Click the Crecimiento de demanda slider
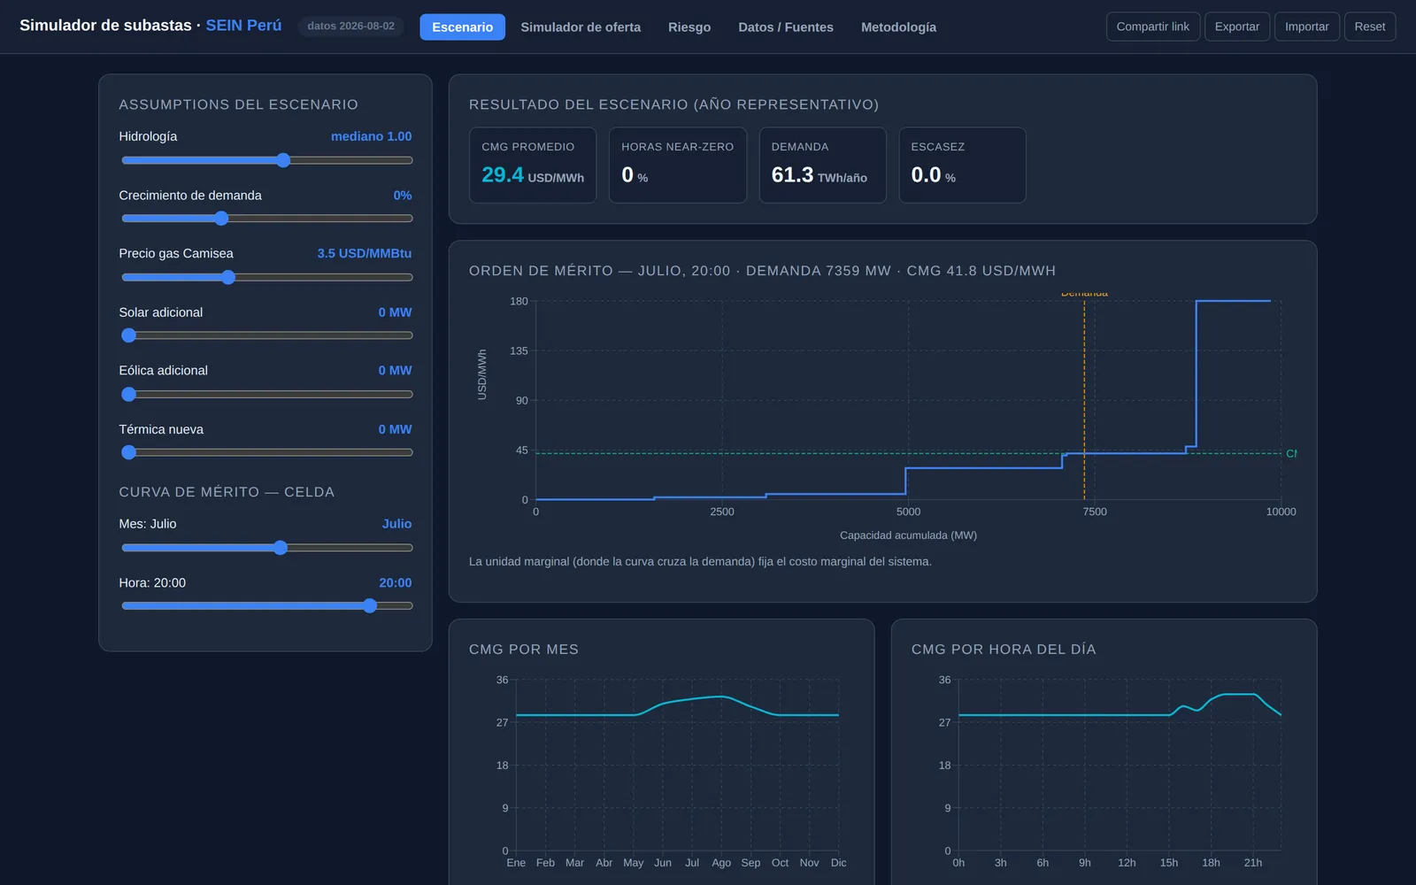Screen dimensions: 1416x885 (266, 219)
